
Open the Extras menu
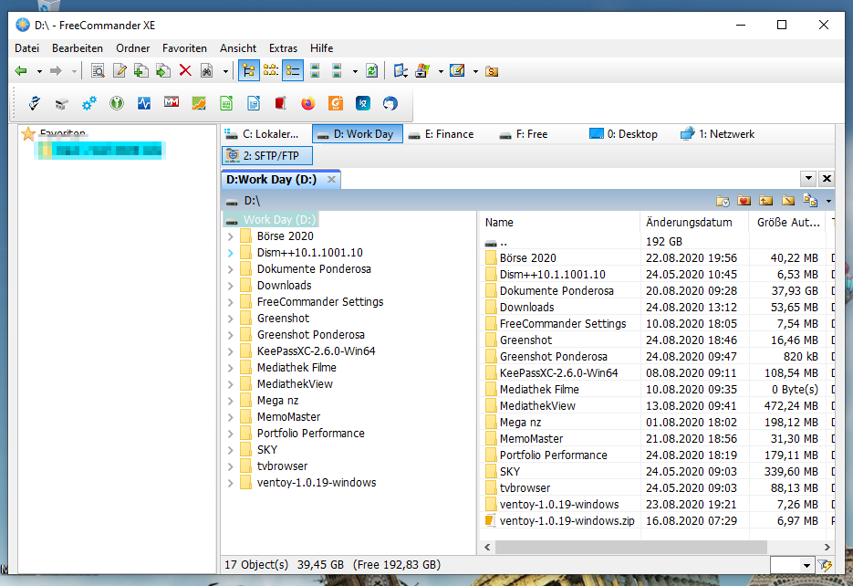pos(283,47)
